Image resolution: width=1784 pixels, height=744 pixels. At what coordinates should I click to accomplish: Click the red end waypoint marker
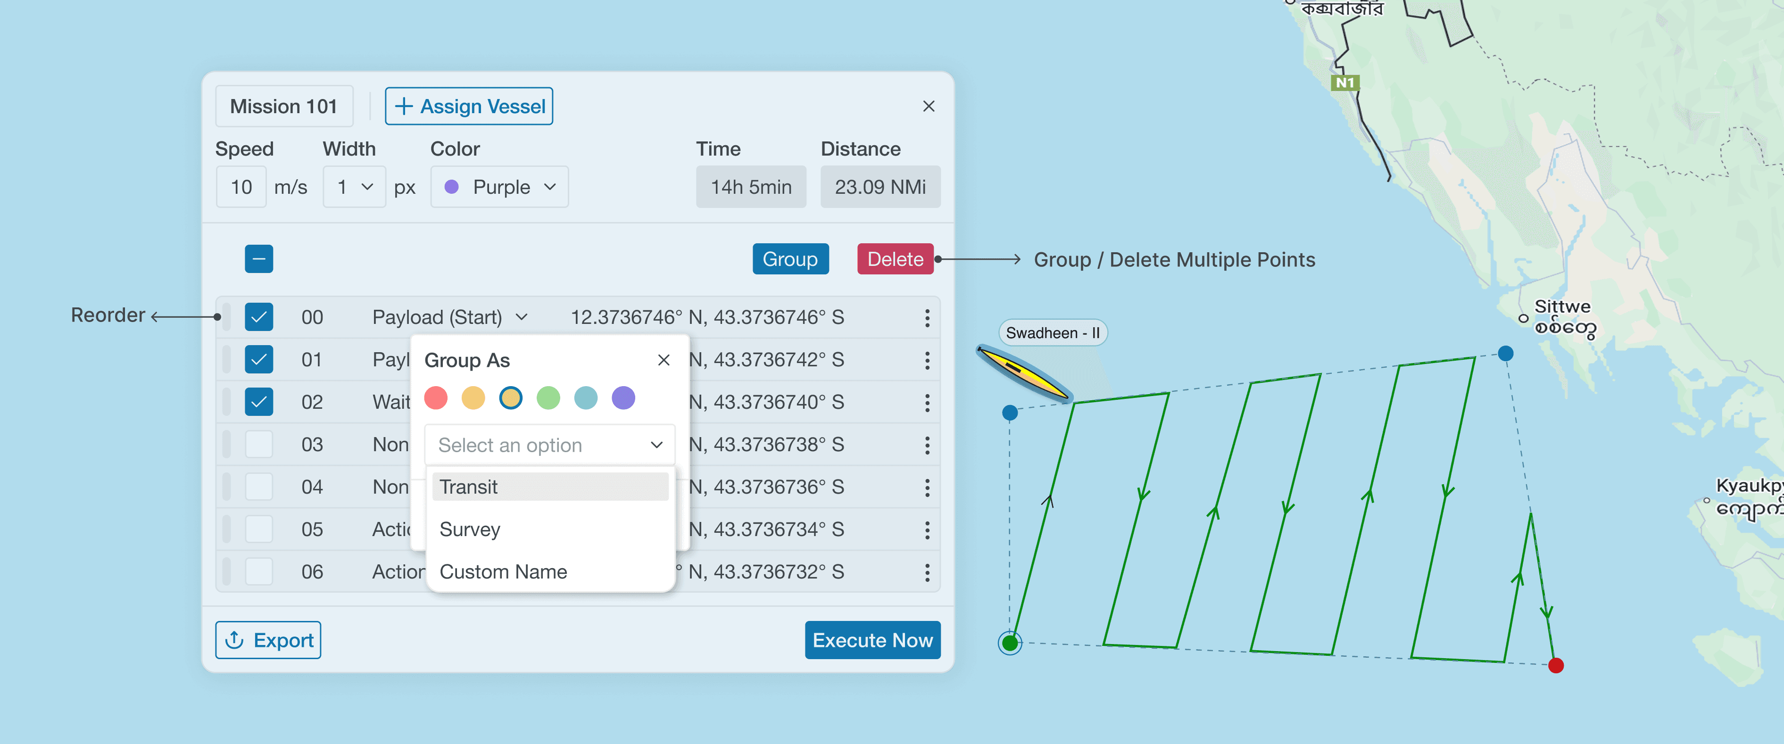point(1555,665)
